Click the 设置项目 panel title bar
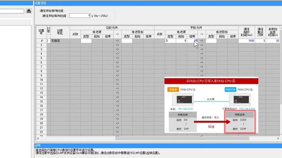Image resolution: width=282 pixels, height=158 pixels. (x=158, y=3)
